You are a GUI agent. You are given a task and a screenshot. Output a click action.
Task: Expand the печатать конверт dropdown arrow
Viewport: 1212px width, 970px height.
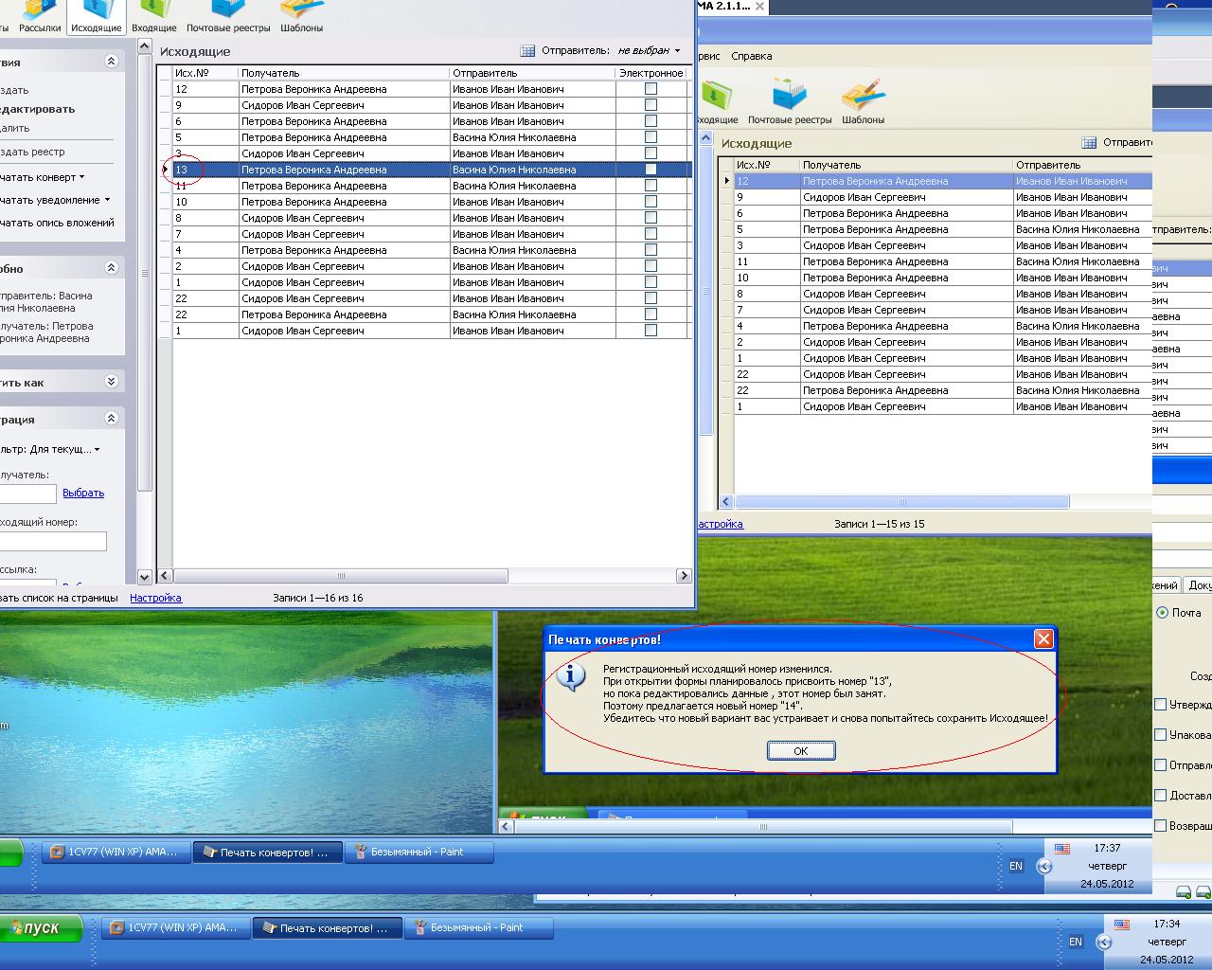tap(82, 177)
